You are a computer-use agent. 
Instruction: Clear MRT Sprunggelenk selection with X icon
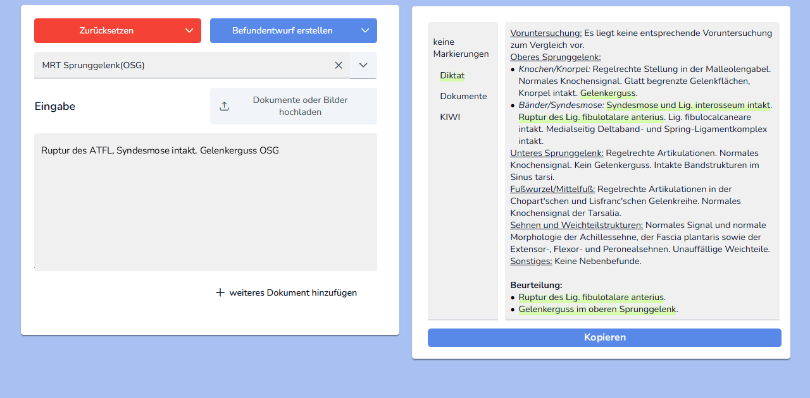(339, 65)
